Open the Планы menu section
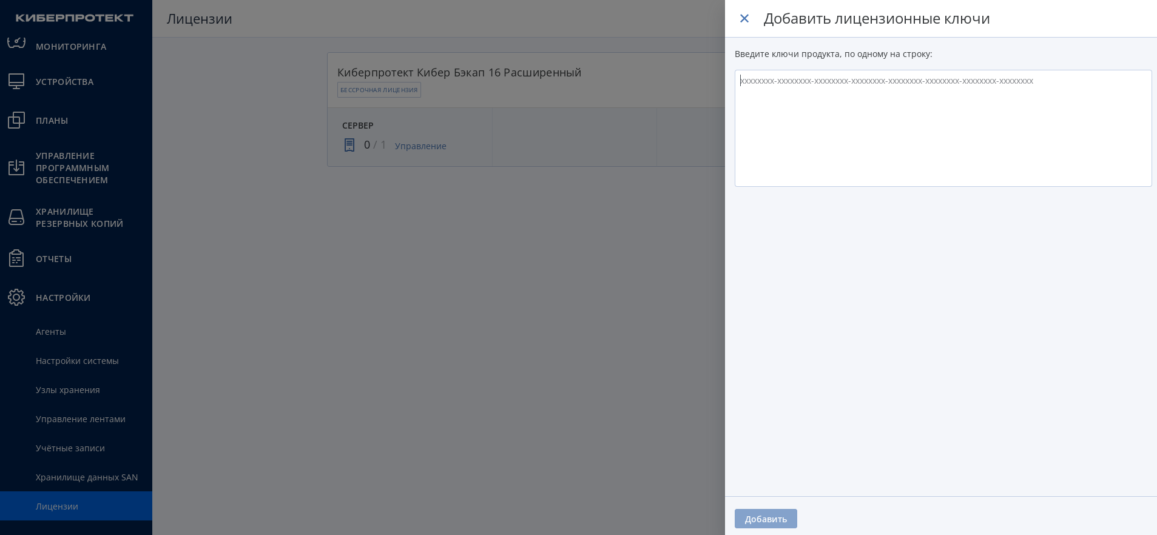1157x535 pixels. [76, 121]
